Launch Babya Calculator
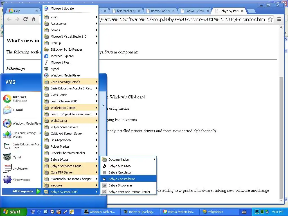Screen dimensions: 288x216 coord(128,172)
